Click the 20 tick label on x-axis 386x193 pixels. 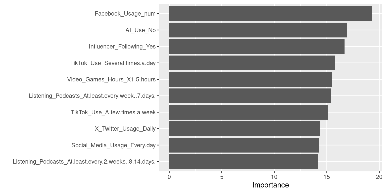pos(379,177)
